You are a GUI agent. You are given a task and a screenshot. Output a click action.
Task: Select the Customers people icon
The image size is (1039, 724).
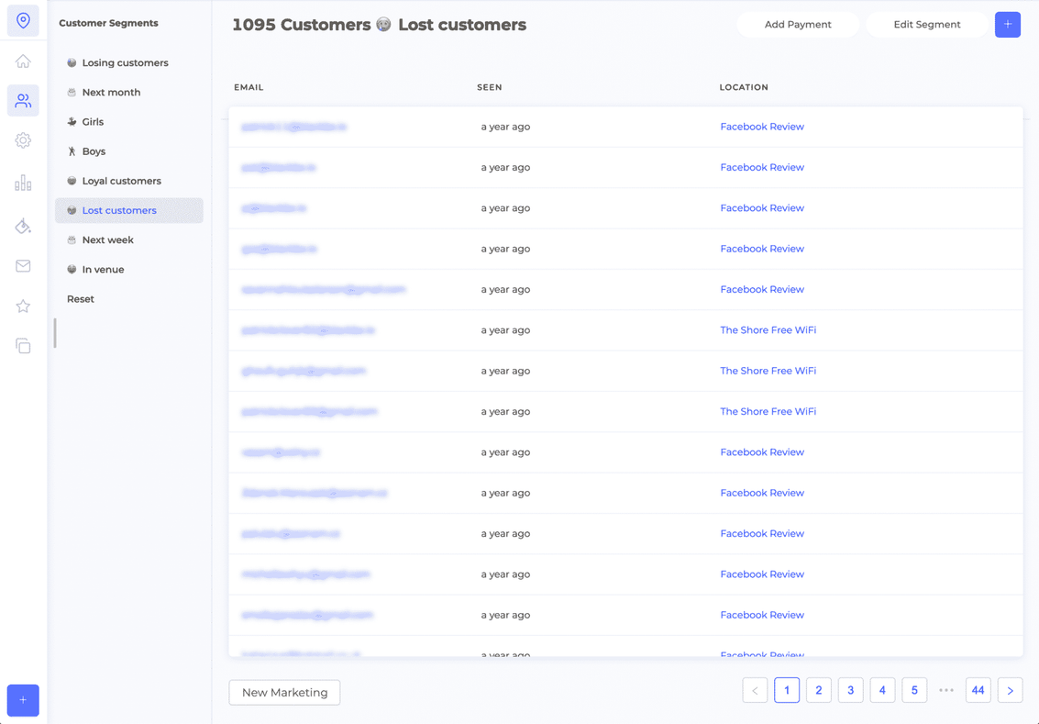(23, 101)
